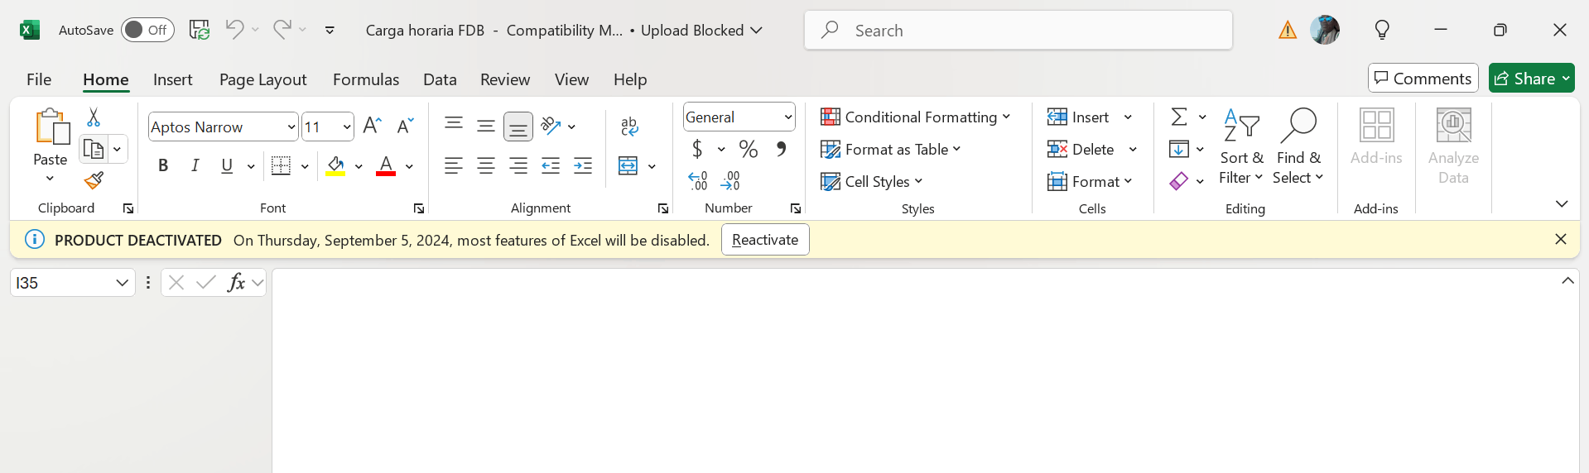The image size is (1589, 473).
Task: Toggle Italic formatting
Action: (195, 166)
